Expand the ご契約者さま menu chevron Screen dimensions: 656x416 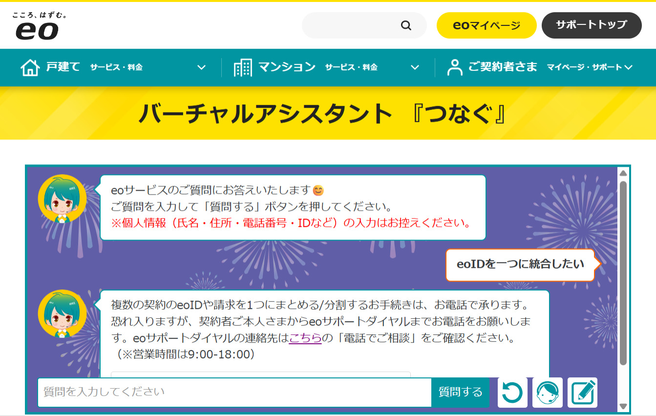point(628,67)
